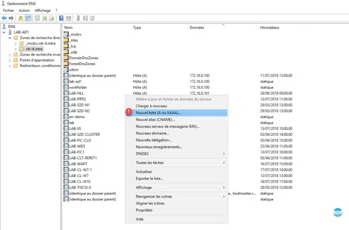
Task: Click the record icon beside lab-ad1
Action: tap(66, 81)
